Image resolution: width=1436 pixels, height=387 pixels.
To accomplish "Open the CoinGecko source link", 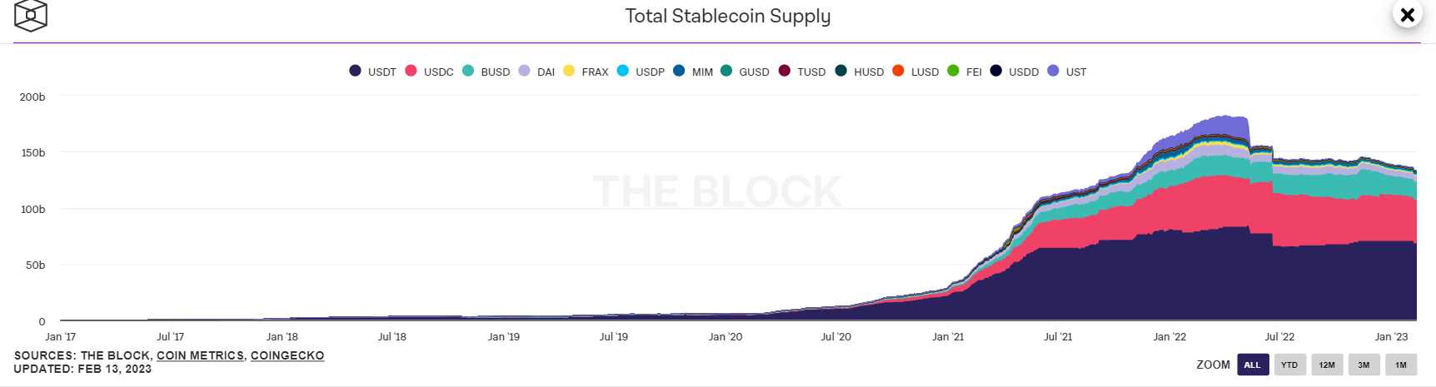I will coord(287,355).
